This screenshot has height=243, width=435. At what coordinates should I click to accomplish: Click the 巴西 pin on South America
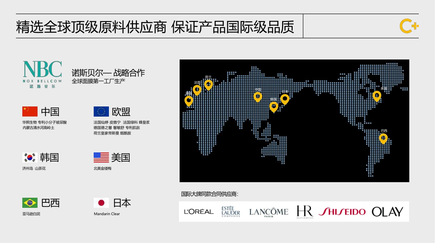(384, 138)
